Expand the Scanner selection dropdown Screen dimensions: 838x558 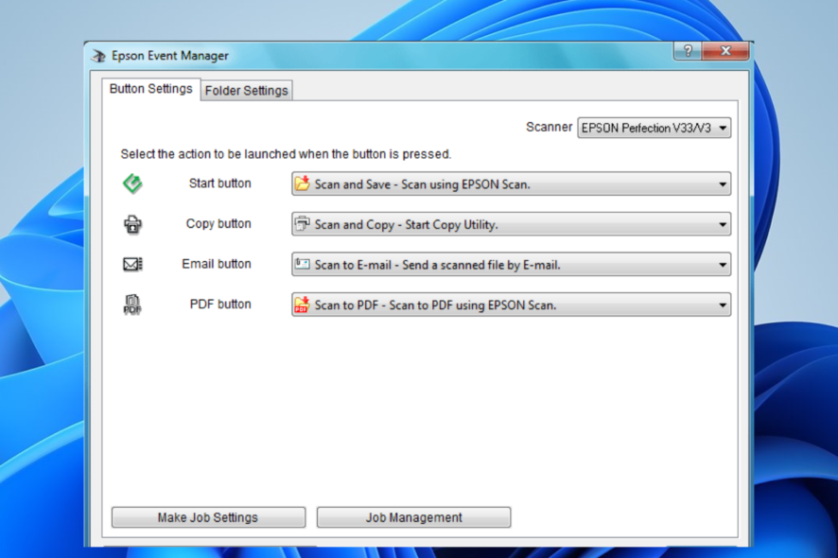tap(654, 128)
